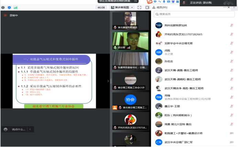The height and width of the screenshot is (147, 238).
Task: Click Sogou voice input microphone
Action: [x=164, y=2]
